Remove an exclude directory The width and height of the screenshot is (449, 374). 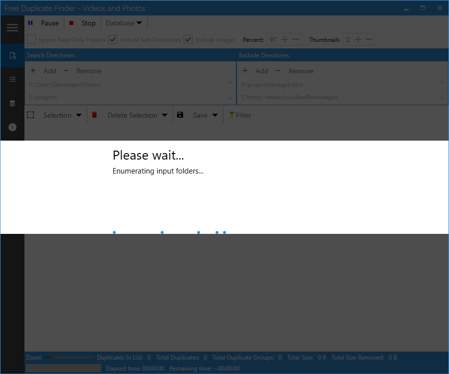[295, 71]
